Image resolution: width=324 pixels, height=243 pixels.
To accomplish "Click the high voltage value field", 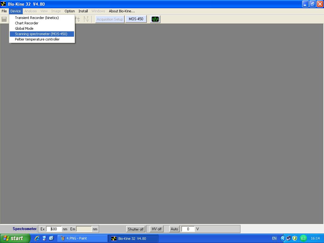I will point(188,229).
